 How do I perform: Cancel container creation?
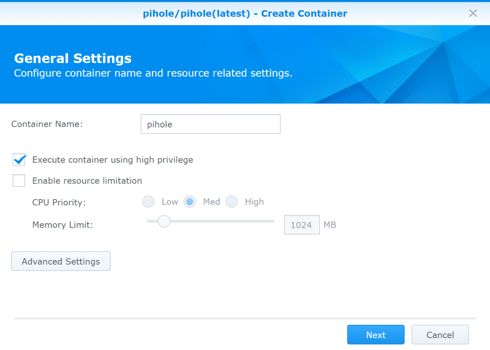[440, 335]
